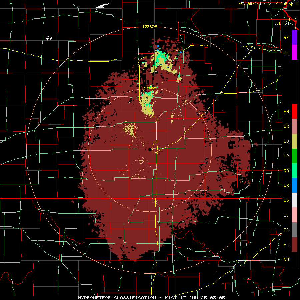Screen dimensions: 300x300
Task: Click the BI legend label
Action: coord(286,245)
